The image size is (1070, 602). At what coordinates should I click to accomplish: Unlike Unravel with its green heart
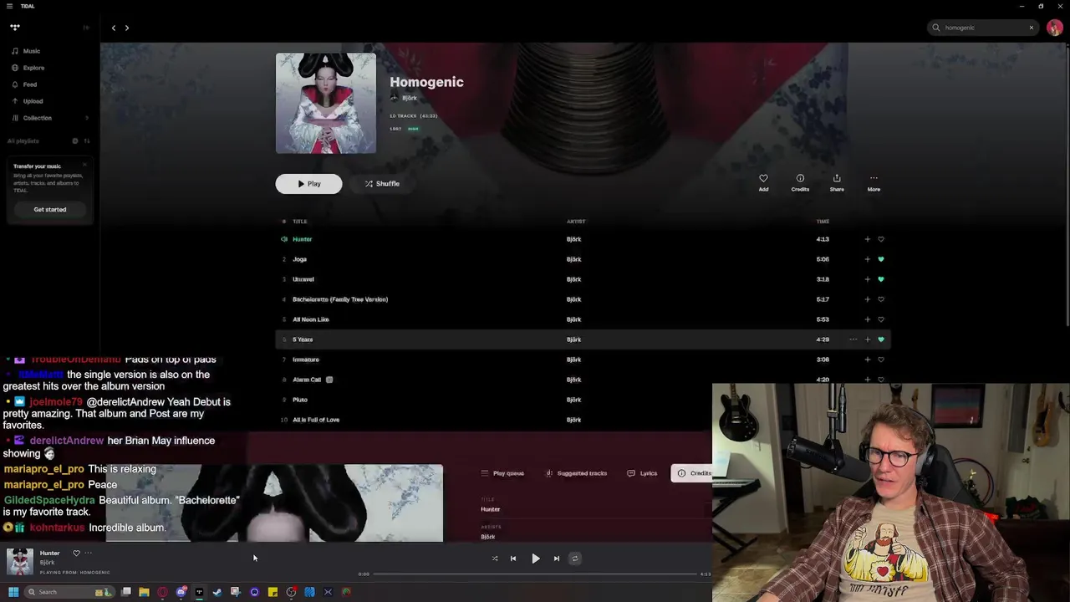[x=881, y=279]
